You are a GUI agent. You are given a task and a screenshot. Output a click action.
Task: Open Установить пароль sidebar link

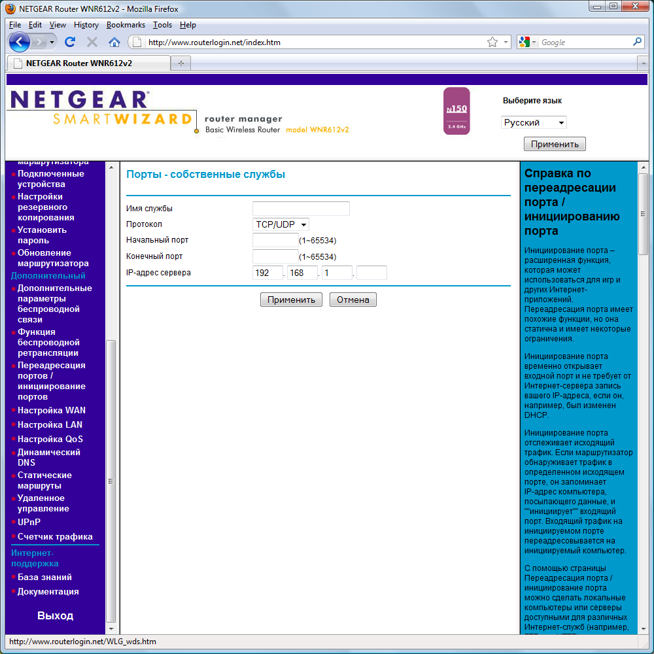(x=42, y=235)
